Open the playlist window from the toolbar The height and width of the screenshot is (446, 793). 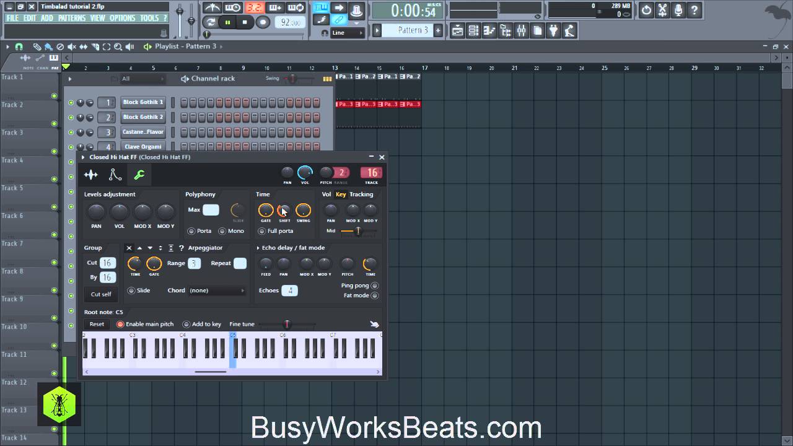[x=457, y=30]
